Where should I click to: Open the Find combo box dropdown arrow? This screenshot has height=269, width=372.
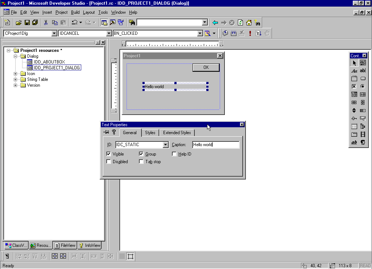coord(205,22)
